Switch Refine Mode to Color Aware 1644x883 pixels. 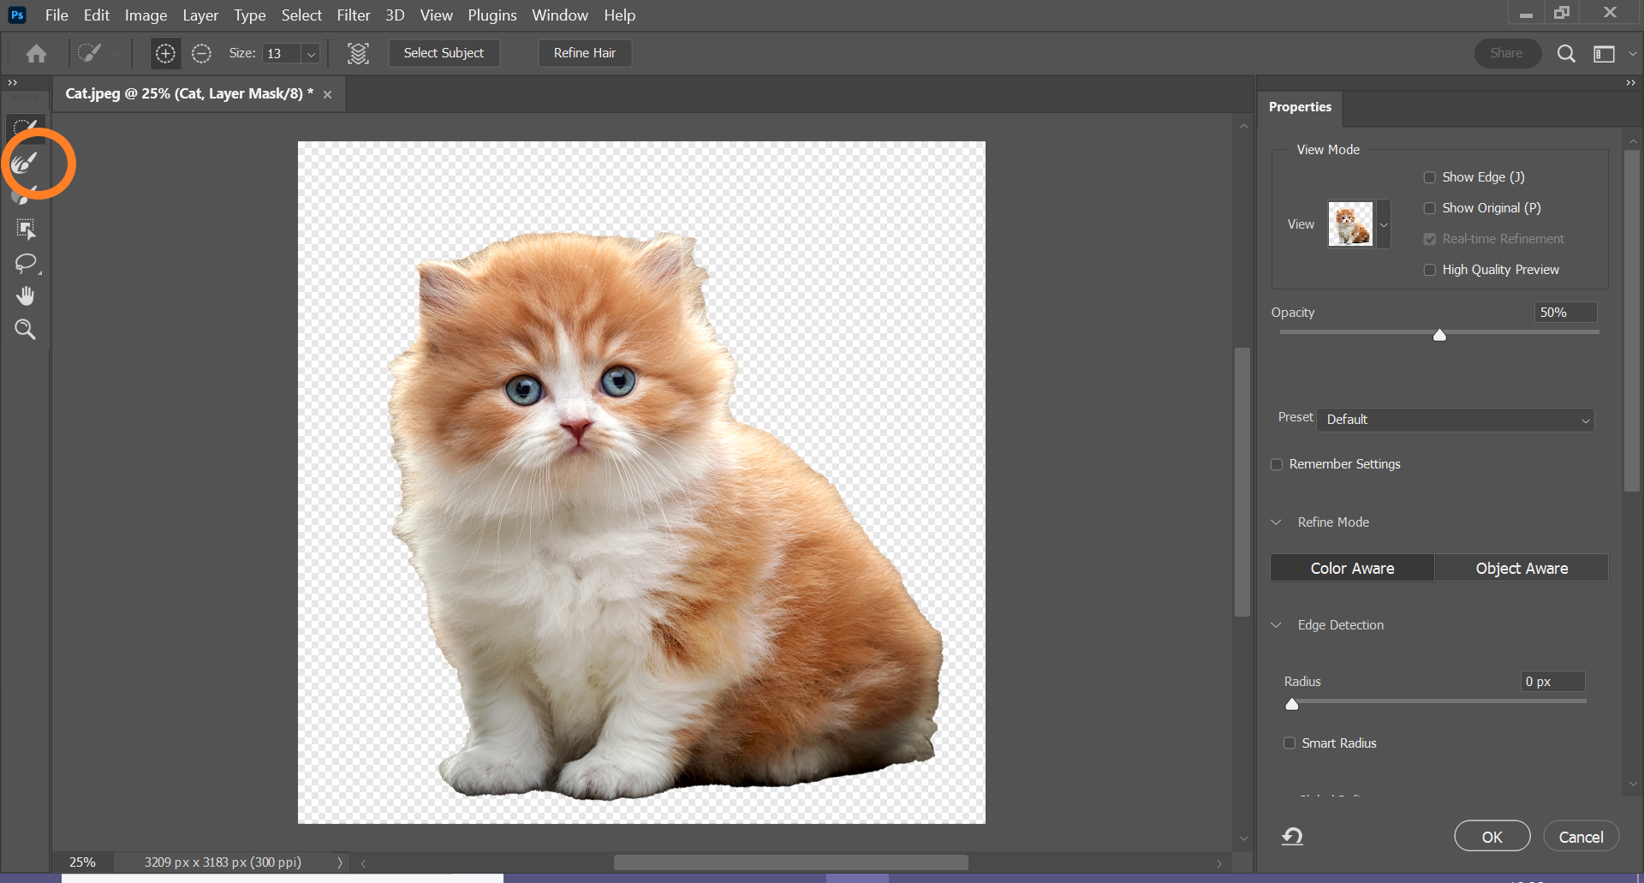coord(1352,568)
